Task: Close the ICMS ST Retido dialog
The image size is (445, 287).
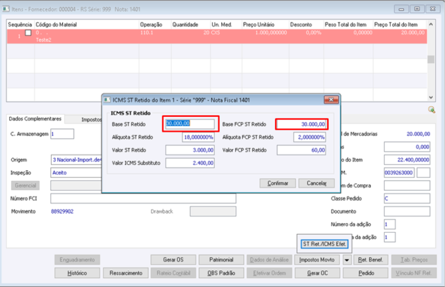Action: (331, 100)
